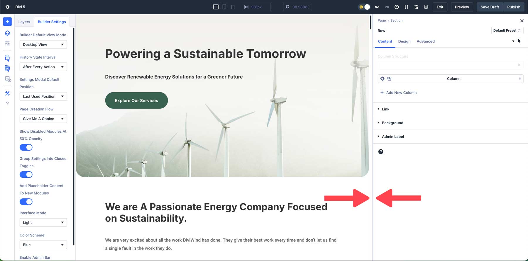Switch to the Design tab
Screen dimensions: 528x261
(404, 41)
